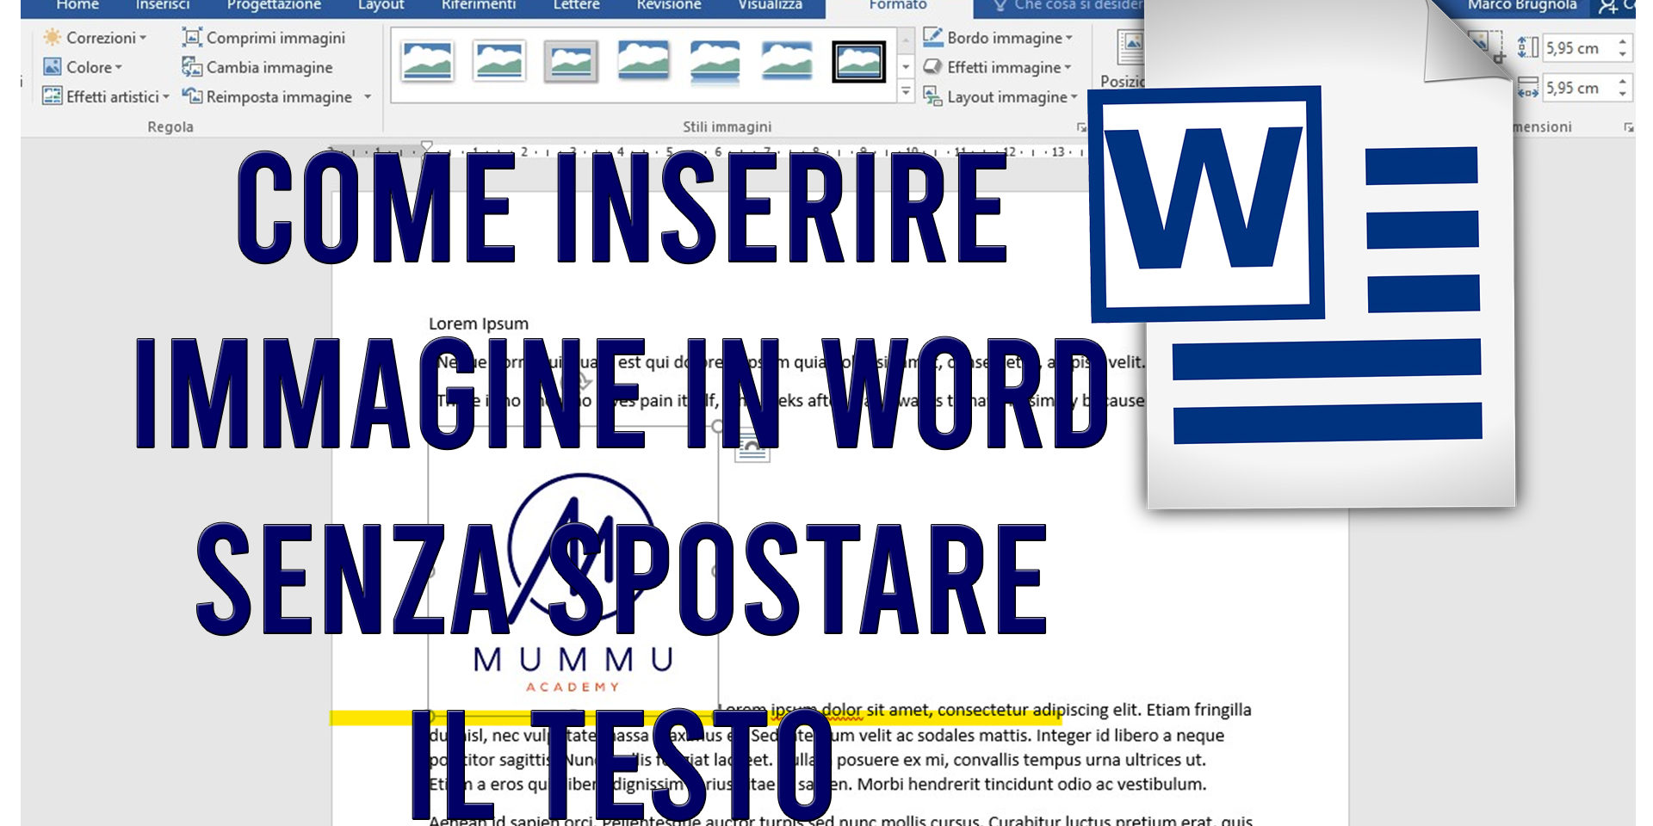Click Reimposta immagine
The image size is (1653, 826).
pyautogui.click(x=268, y=96)
